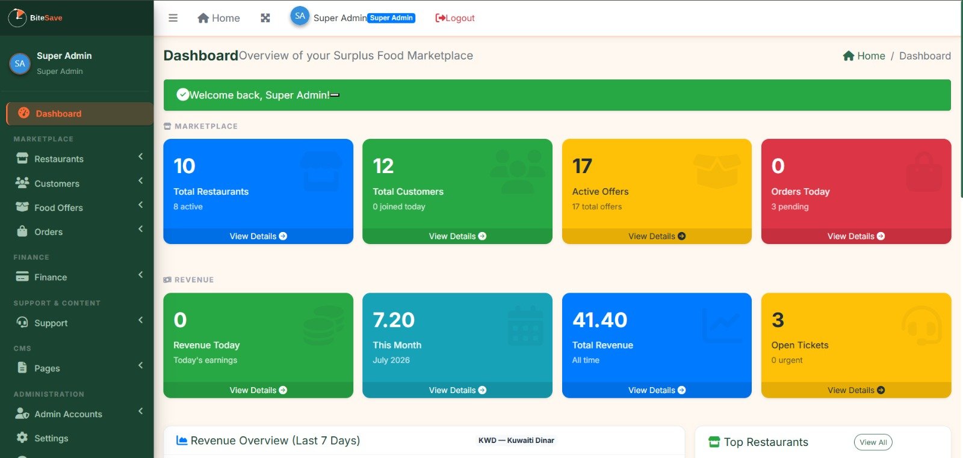The width and height of the screenshot is (963, 458).
Task: Click the Pages document icon in the sidebar
Action: click(x=22, y=367)
